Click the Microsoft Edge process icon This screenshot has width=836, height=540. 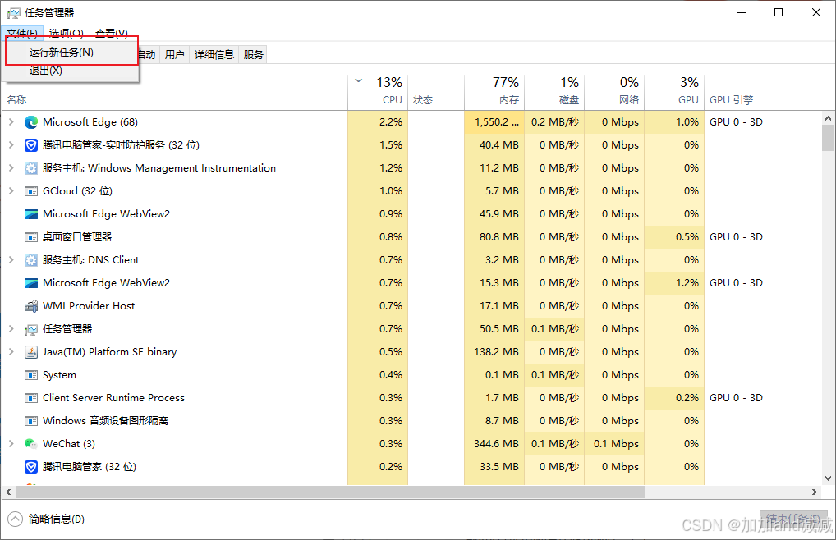[31, 122]
